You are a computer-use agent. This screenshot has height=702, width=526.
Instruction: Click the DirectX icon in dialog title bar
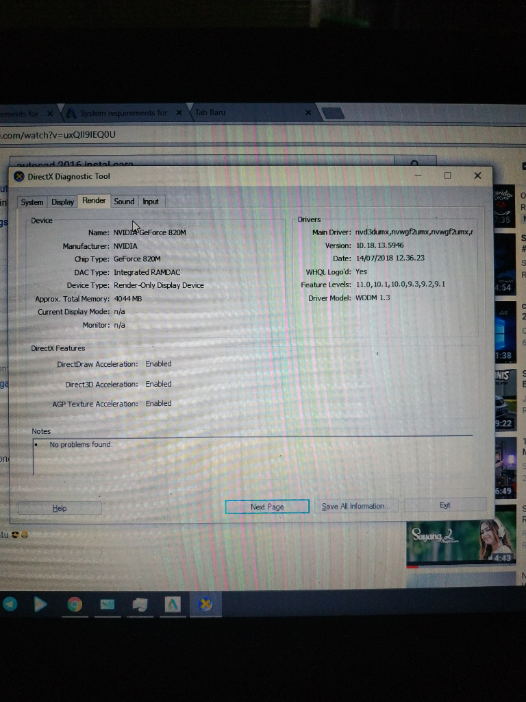point(18,176)
